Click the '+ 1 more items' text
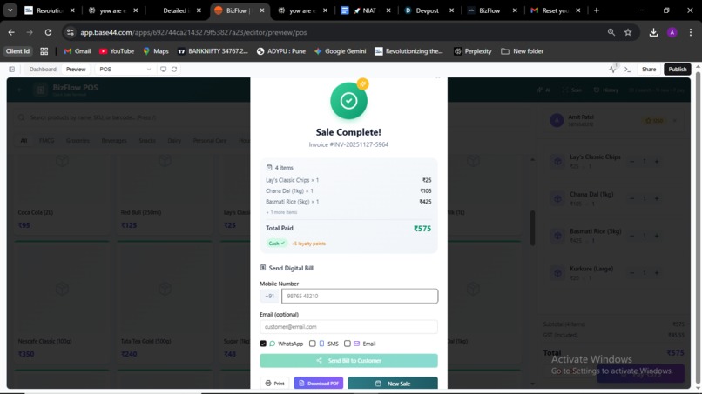The height and width of the screenshot is (394, 702). [x=281, y=212]
